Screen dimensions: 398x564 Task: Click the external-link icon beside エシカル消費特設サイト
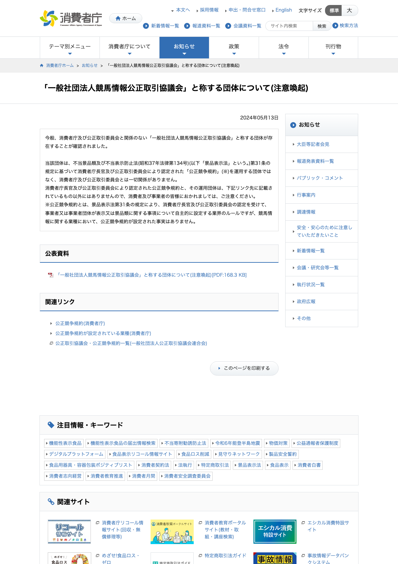click(303, 523)
